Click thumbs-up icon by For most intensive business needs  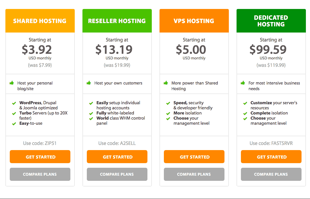point(243,83)
